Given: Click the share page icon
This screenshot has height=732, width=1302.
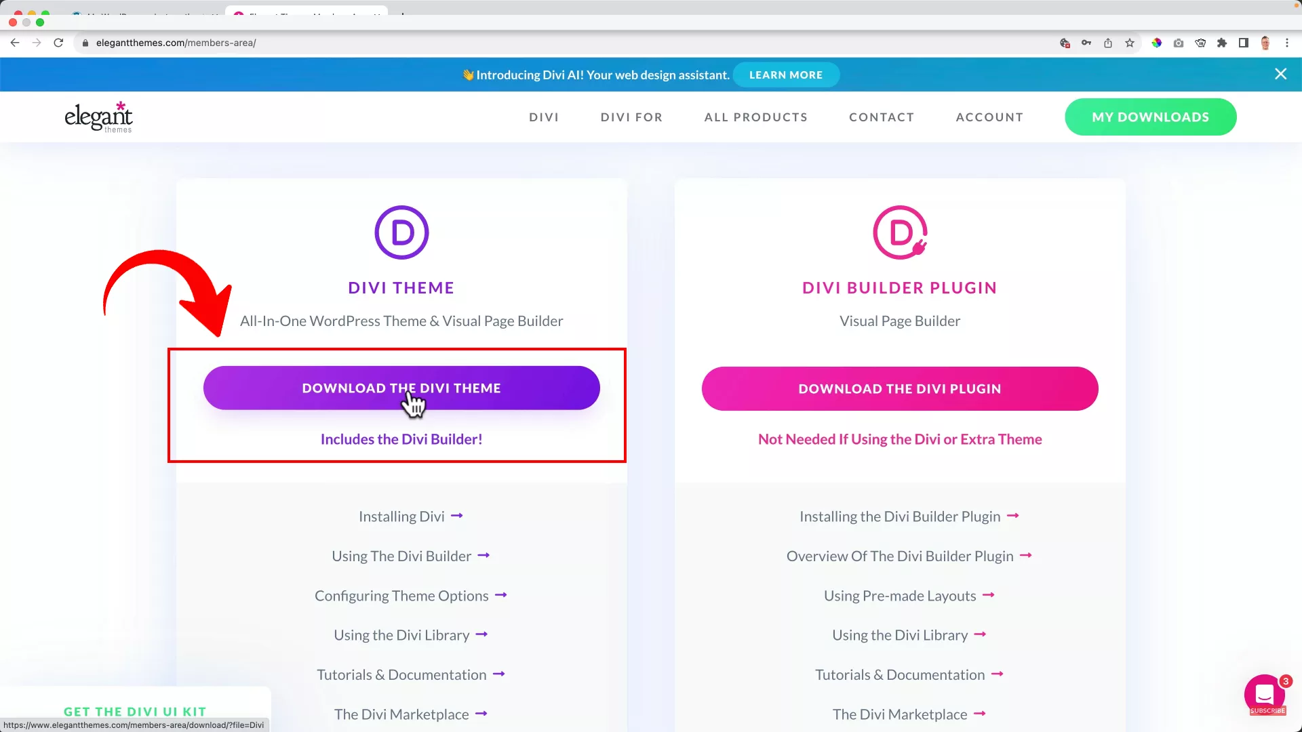Looking at the screenshot, I should [x=1108, y=43].
